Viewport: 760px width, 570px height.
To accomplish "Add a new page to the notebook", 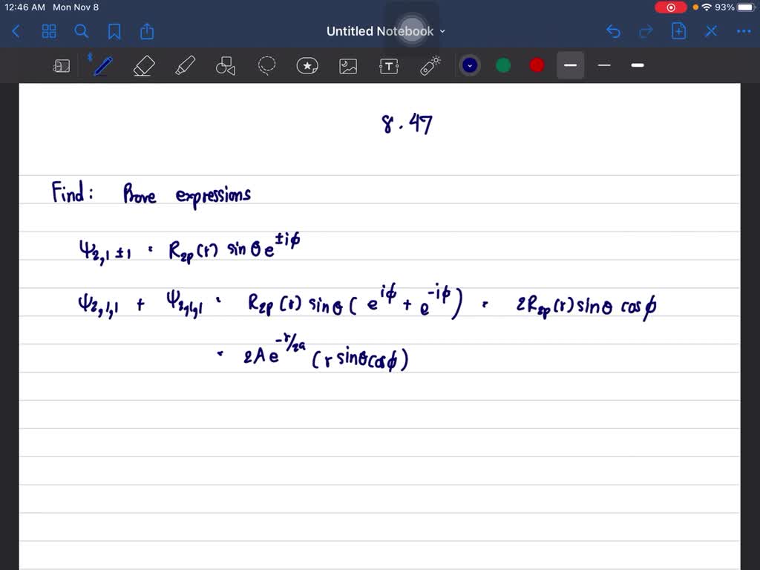I will point(678,31).
